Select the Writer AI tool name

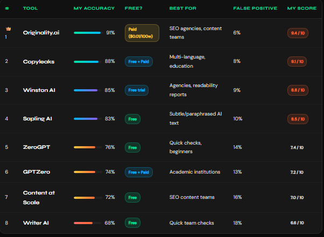click(x=36, y=223)
